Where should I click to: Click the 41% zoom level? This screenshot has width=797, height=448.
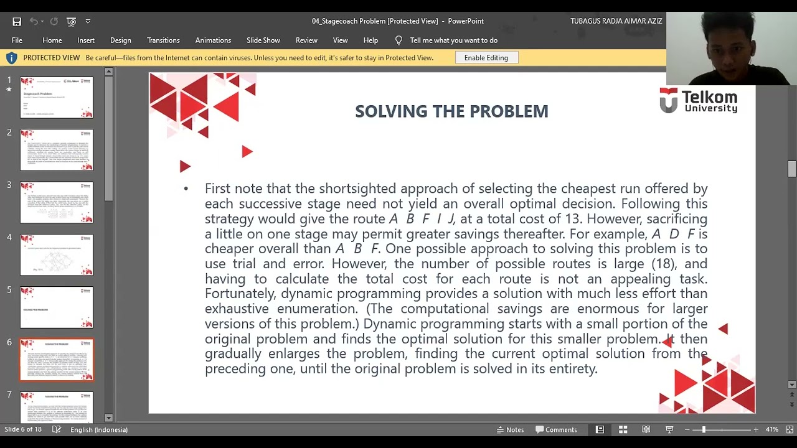[772, 430]
